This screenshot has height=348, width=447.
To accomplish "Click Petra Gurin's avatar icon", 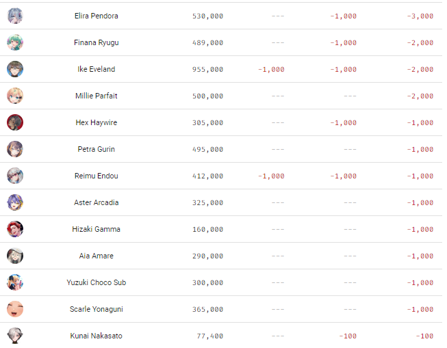I will click(x=15, y=149).
